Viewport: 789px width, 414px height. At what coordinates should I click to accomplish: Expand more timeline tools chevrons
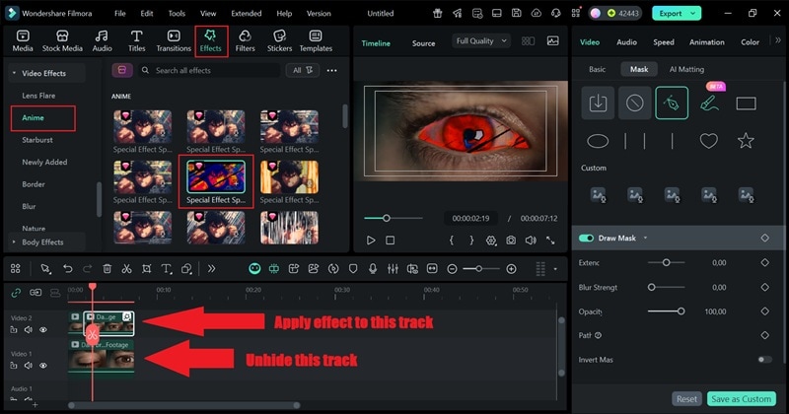click(211, 269)
